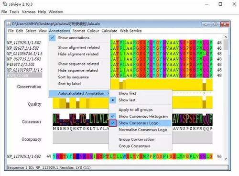239x176 pixels.
Task: Click scrollbar down arrow in alignment panel
Action: (226, 159)
